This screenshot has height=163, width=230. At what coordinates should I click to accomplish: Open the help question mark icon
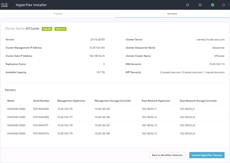200,5
